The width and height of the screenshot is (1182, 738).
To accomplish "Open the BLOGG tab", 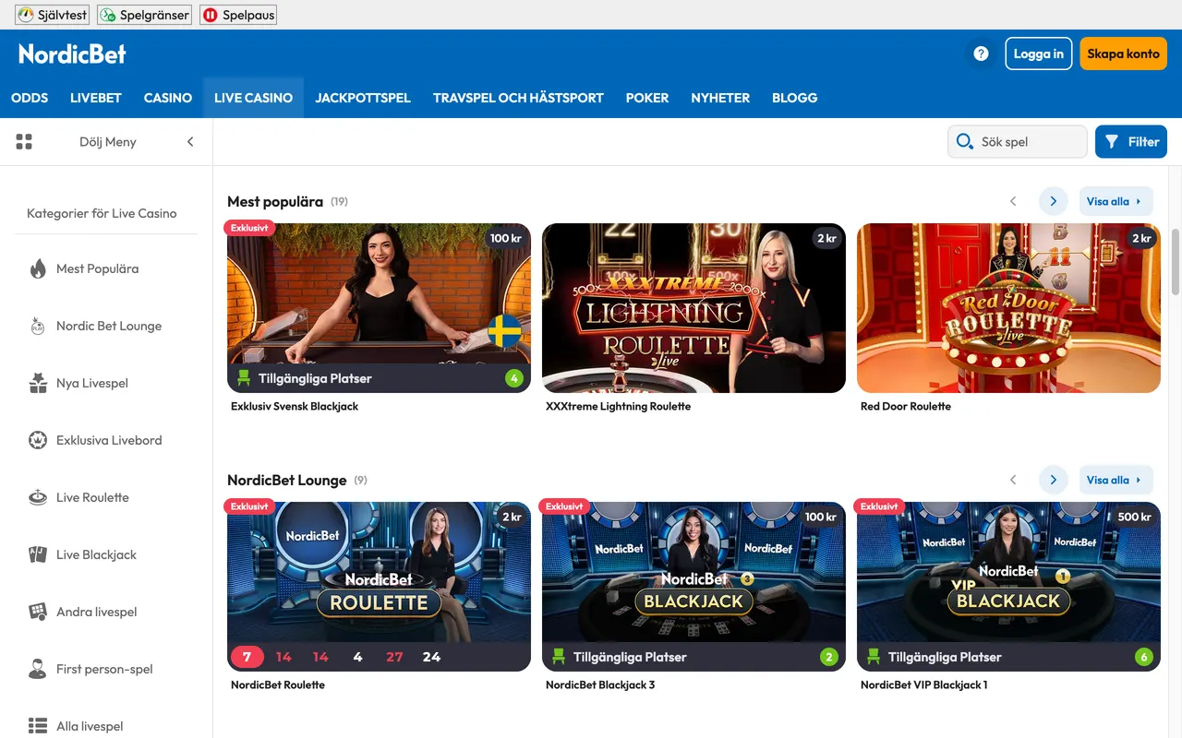I will [795, 98].
